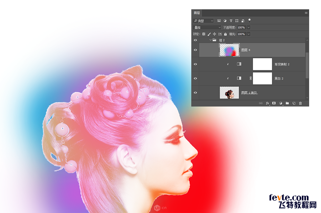Screen dimensions: 321x213
Task: Create new adjustment layer from bottom icon
Action: [x=281, y=103]
